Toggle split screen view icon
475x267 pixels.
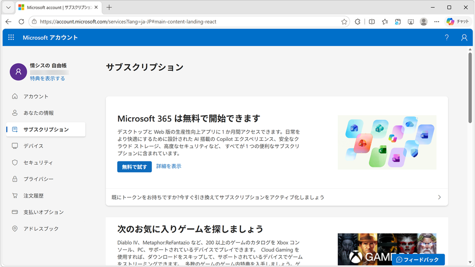[372, 21]
